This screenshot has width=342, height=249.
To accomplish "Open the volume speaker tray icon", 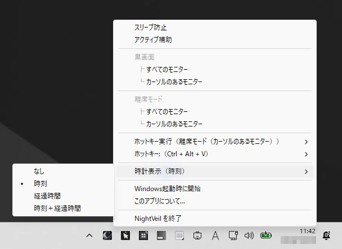I will (249, 236).
